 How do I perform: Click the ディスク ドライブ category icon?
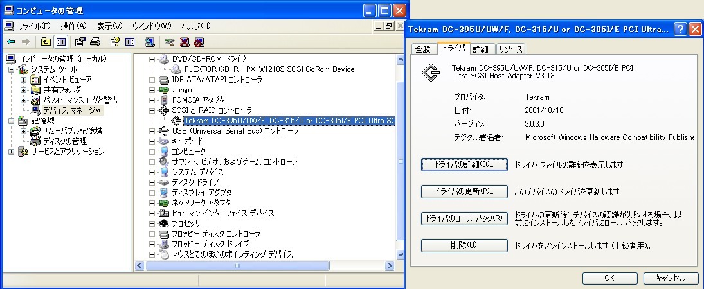(x=164, y=182)
